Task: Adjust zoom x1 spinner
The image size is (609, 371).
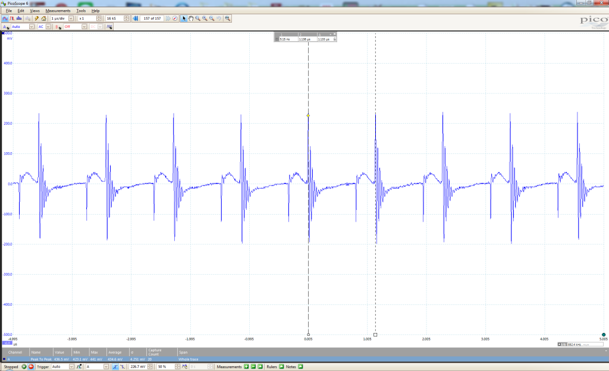Action: pyautogui.click(x=99, y=18)
